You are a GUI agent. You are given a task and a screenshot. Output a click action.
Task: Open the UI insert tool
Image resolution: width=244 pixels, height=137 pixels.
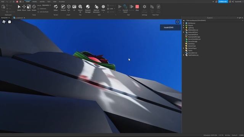(74, 8)
